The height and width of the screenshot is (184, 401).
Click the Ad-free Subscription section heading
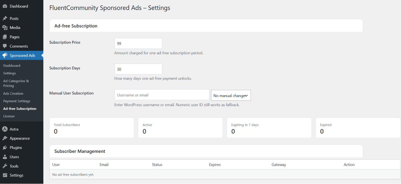pos(76,26)
